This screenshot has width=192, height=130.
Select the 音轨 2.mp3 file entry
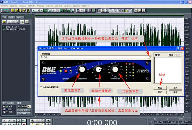tap(11, 27)
